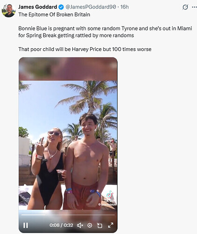Screen dimensions: 197x234
Task: Open the video settings gear
Action: pos(90,225)
